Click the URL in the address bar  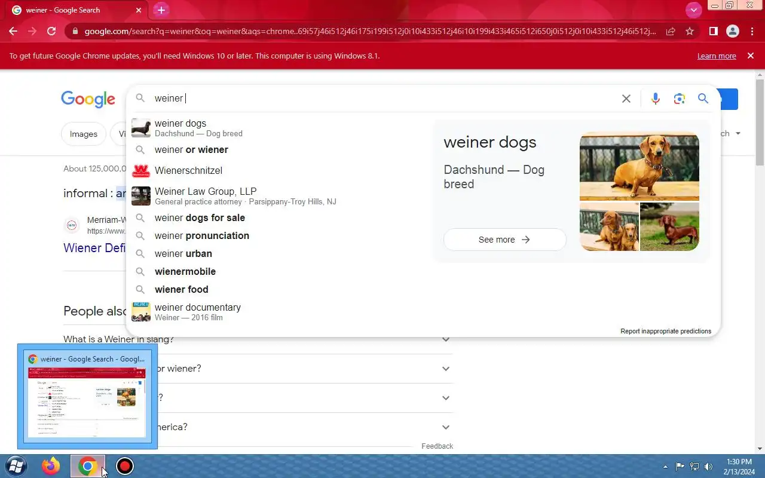(x=369, y=31)
